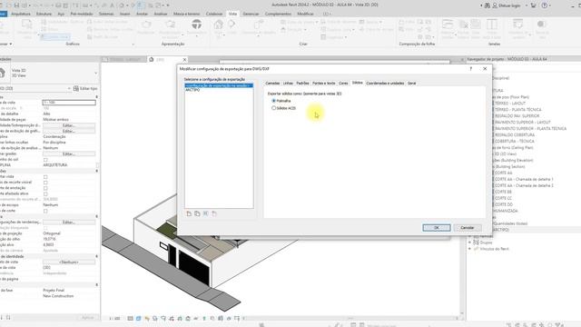Image resolution: width=581 pixels, height=327 pixels.
Task: Collapse identity data section in Properties
Action: point(97,256)
